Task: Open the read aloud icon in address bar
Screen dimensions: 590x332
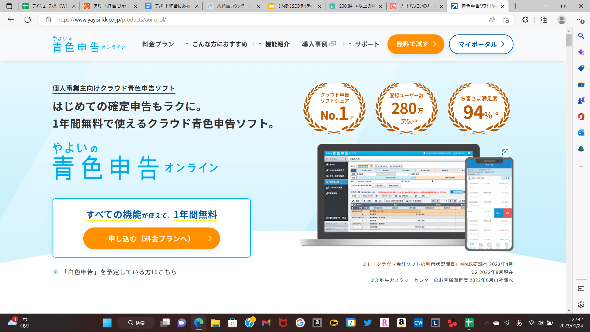Action: [x=492, y=20]
